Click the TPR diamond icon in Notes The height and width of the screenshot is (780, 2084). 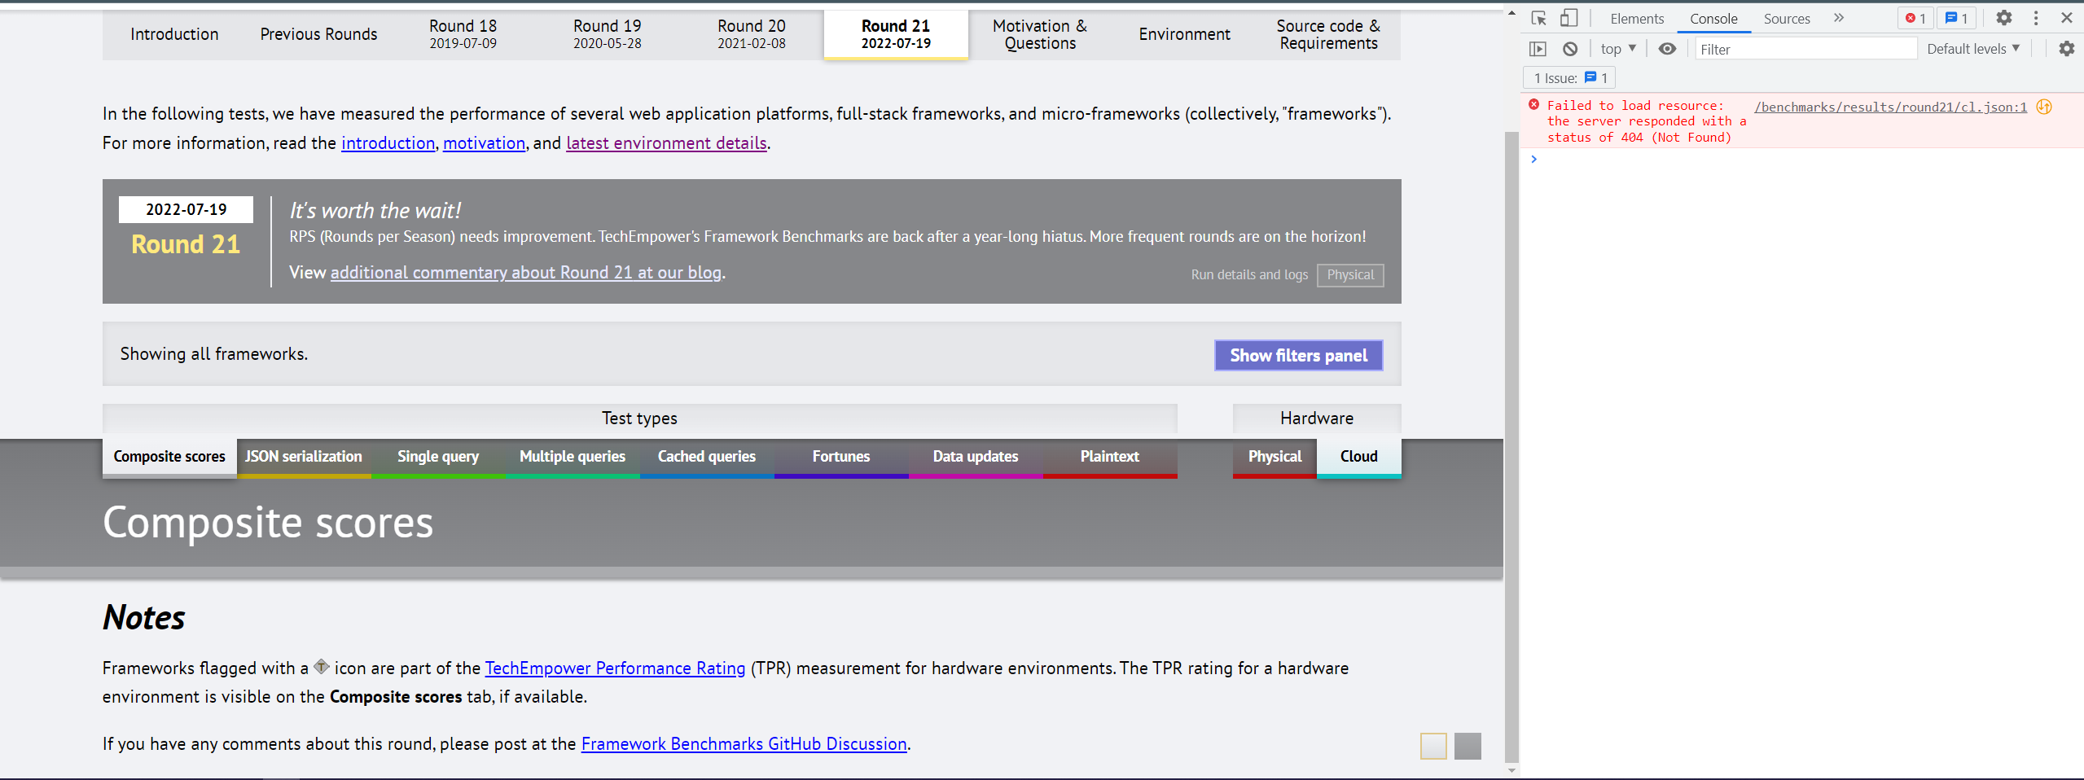point(322,666)
